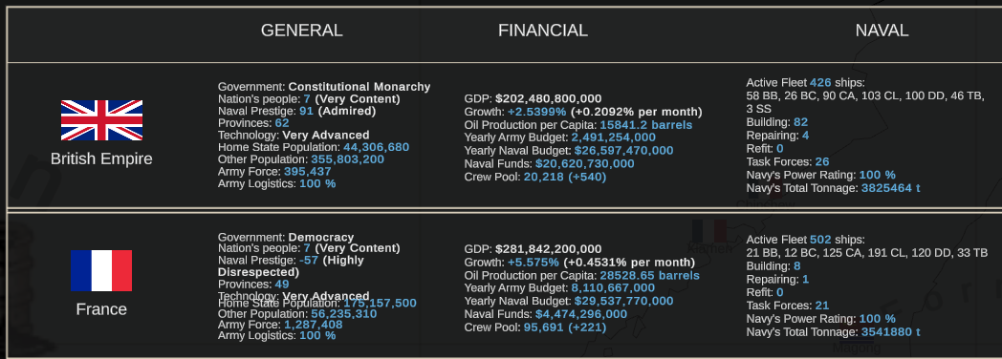The width and height of the screenshot is (1002, 359).
Task: Click the British Empire nation name
Action: point(101,158)
